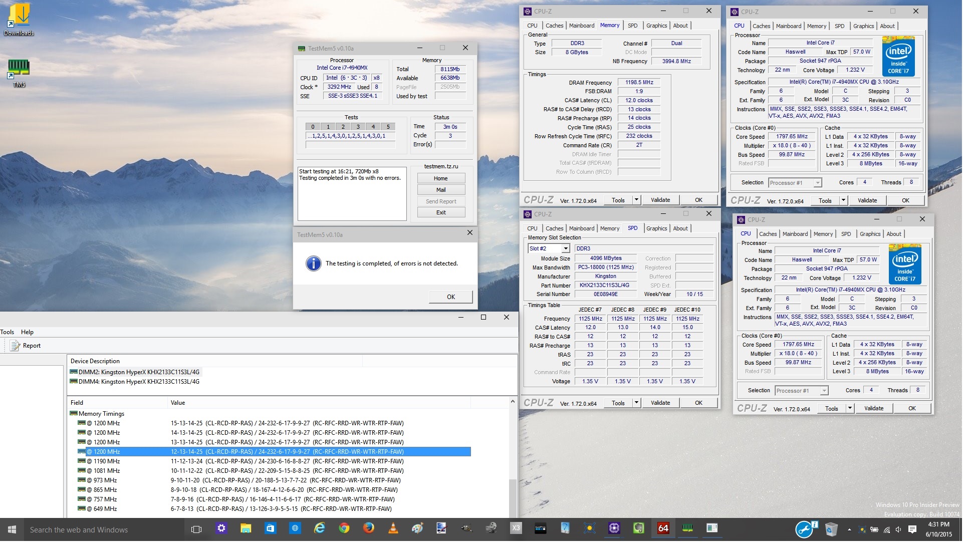This screenshot has width=963, height=543.
Task: Open File Explorer from the taskbar
Action: [x=246, y=529]
